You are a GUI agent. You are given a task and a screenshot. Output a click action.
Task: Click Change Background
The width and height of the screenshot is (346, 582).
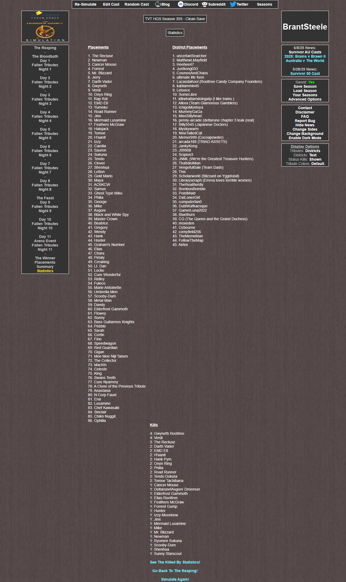(305, 134)
